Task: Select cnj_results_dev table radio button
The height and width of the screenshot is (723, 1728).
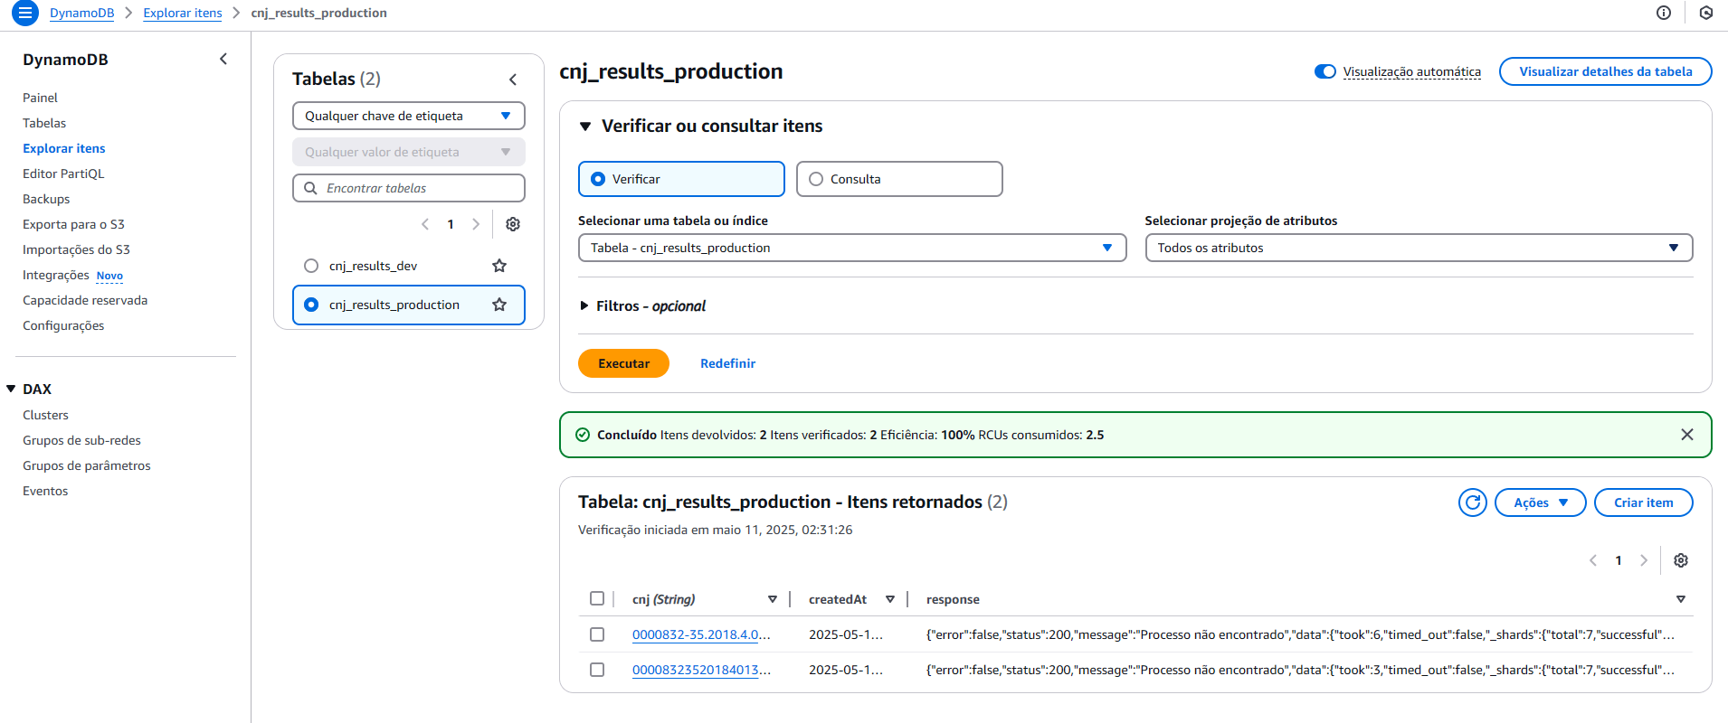Action: [x=311, y=266]
